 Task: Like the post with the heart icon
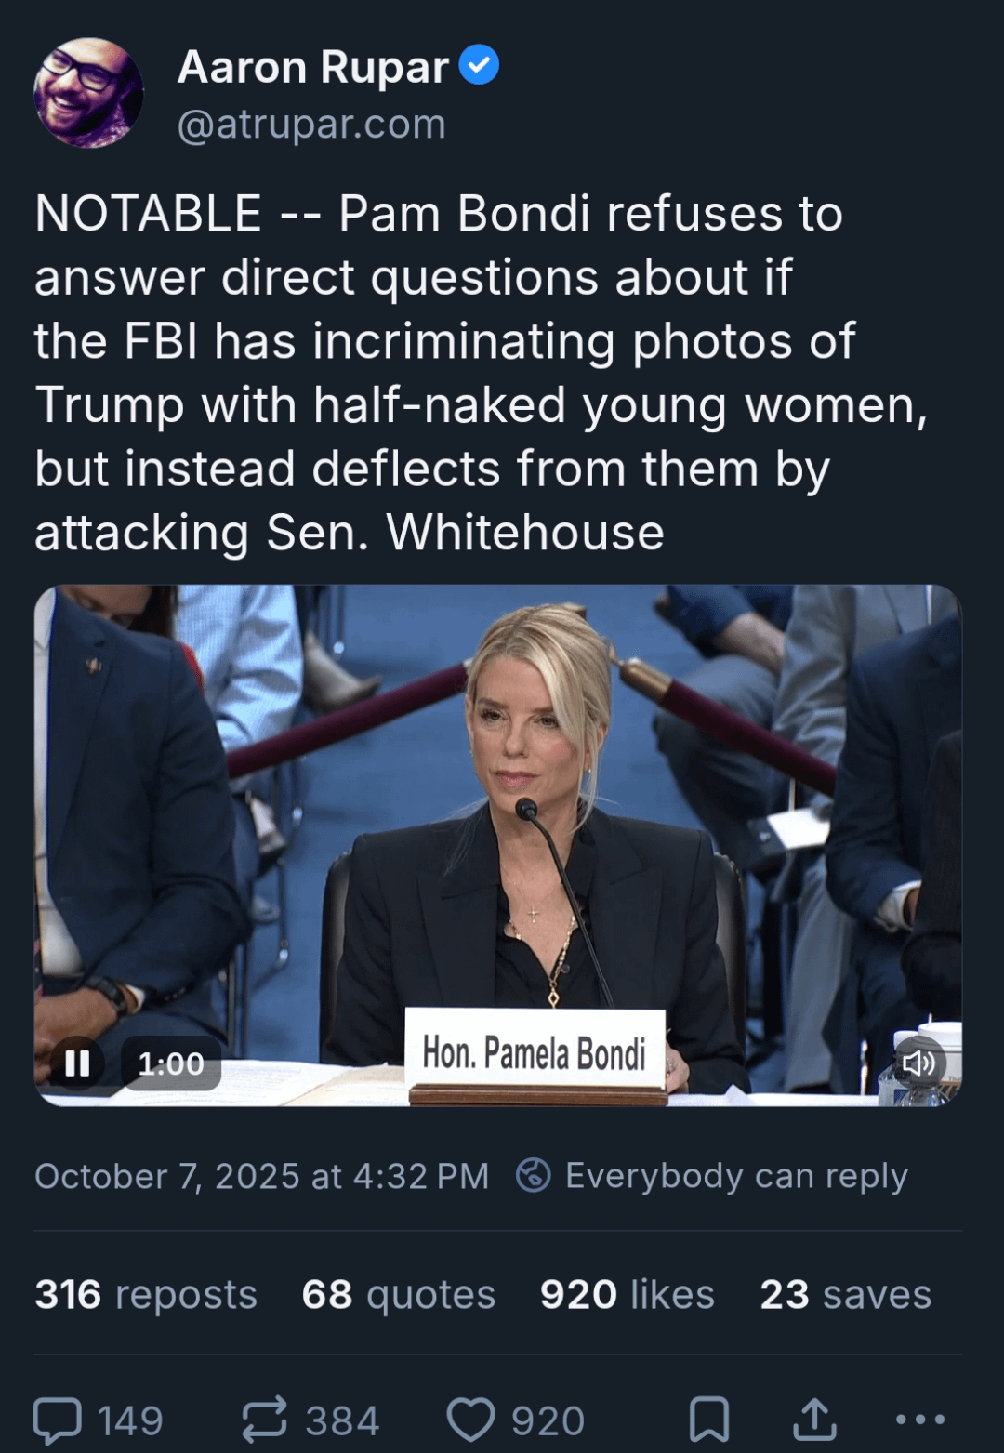[471, 1420]
